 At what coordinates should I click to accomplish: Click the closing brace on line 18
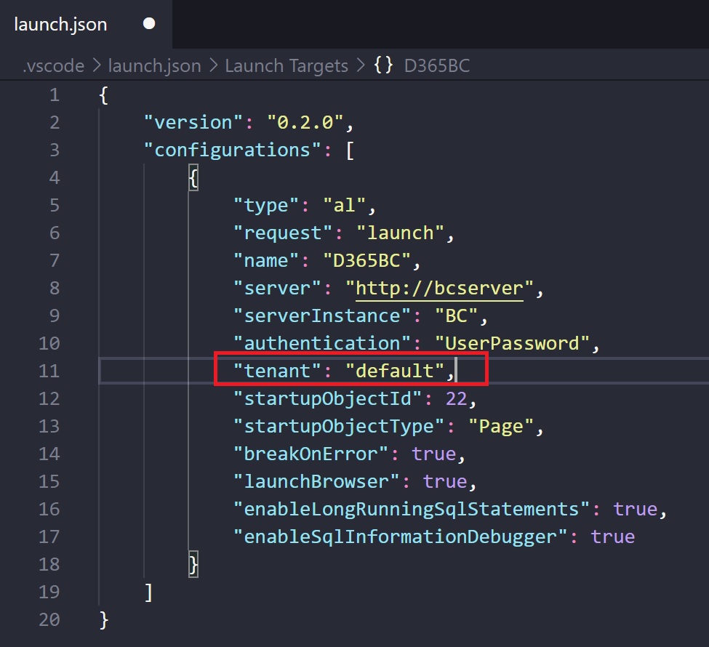[x=193, y=564]
